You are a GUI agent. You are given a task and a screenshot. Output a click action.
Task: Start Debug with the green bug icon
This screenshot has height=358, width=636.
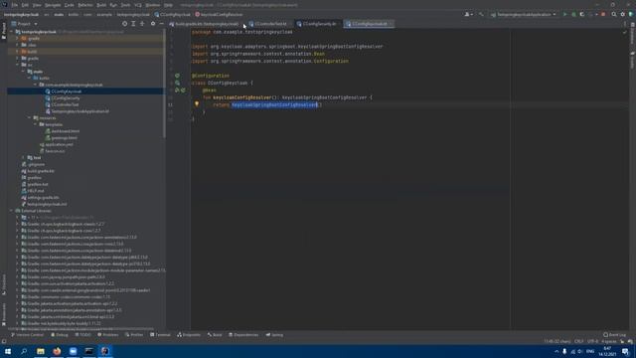click(x=573, y=14)
